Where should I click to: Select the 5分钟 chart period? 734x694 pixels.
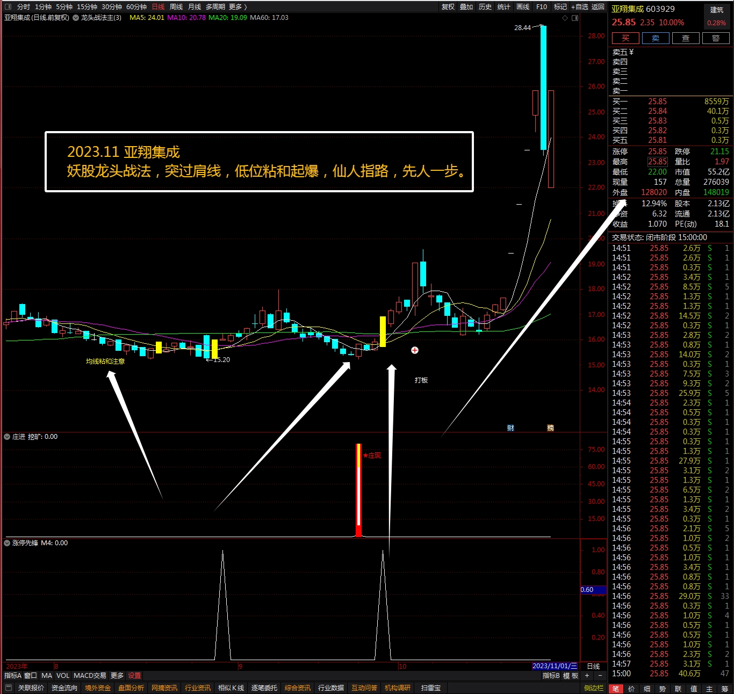[x=64, y=7]
